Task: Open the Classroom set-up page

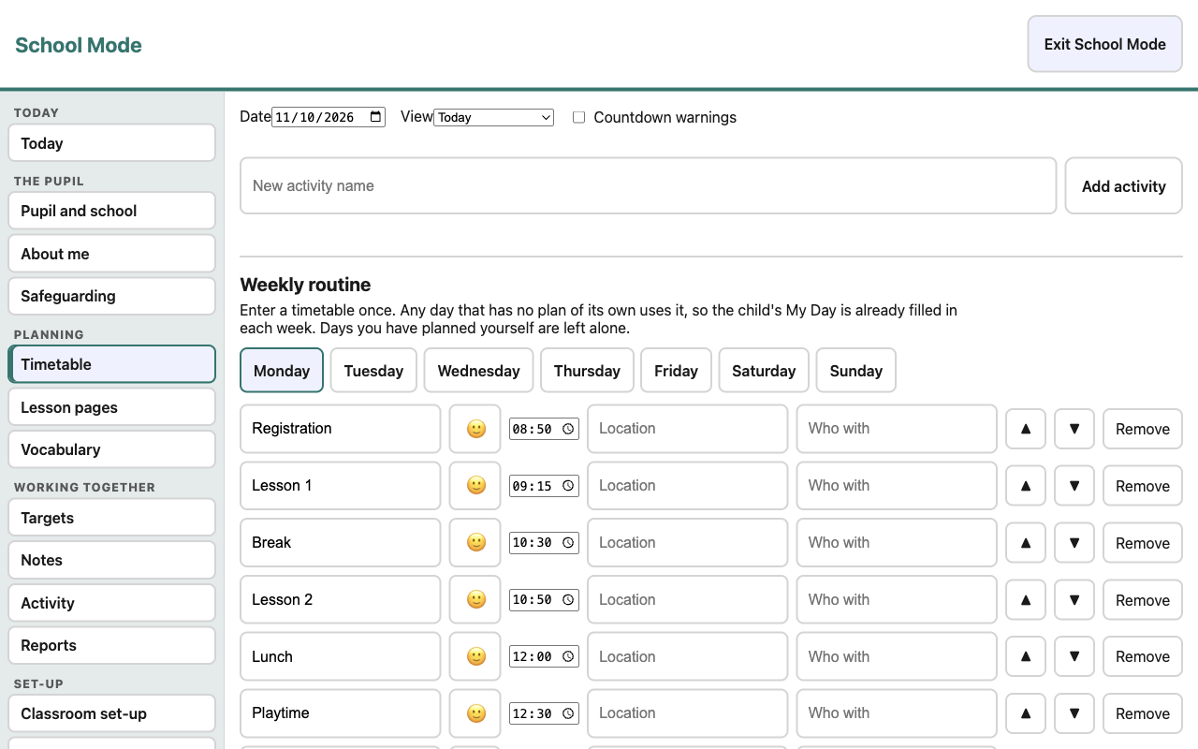Action: pos(111,713)
